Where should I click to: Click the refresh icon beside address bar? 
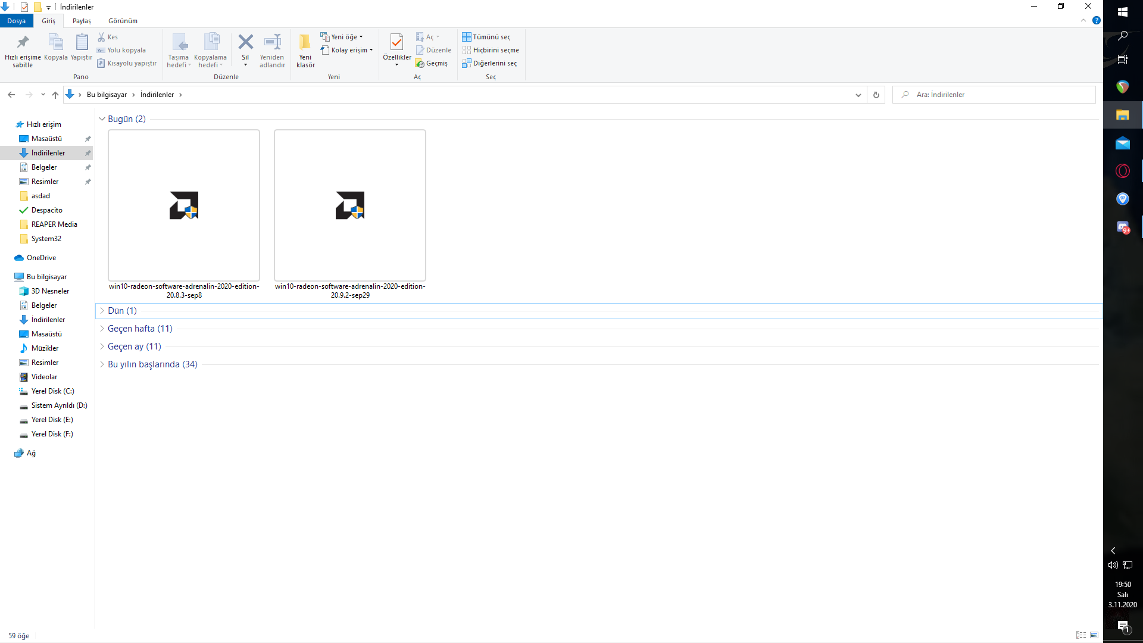[876, 95]
